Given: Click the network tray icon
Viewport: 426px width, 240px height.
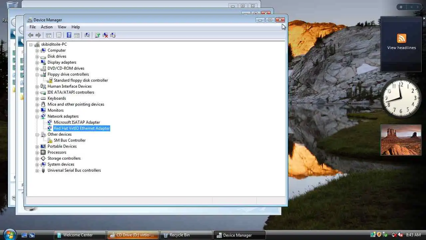Looking at the screenshot, I should [394, 235].
